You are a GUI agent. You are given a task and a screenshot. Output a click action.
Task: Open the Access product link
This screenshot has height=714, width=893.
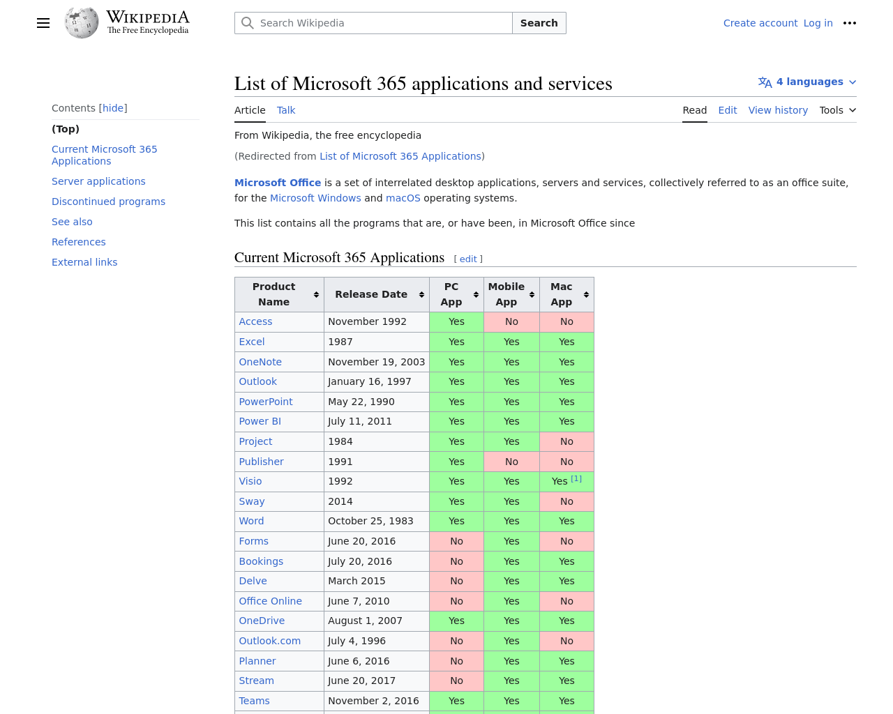255,321
